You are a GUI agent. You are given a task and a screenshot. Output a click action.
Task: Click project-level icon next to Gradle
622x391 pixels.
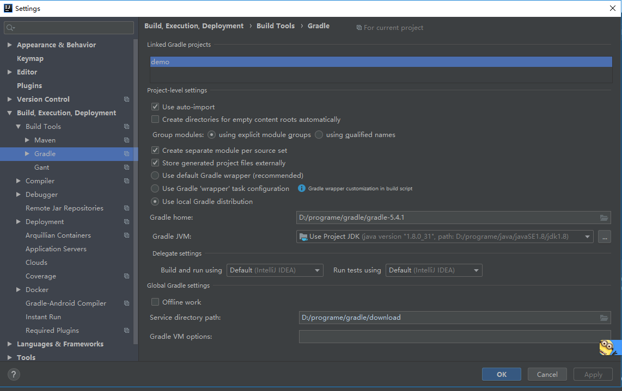tap(126, 154)
